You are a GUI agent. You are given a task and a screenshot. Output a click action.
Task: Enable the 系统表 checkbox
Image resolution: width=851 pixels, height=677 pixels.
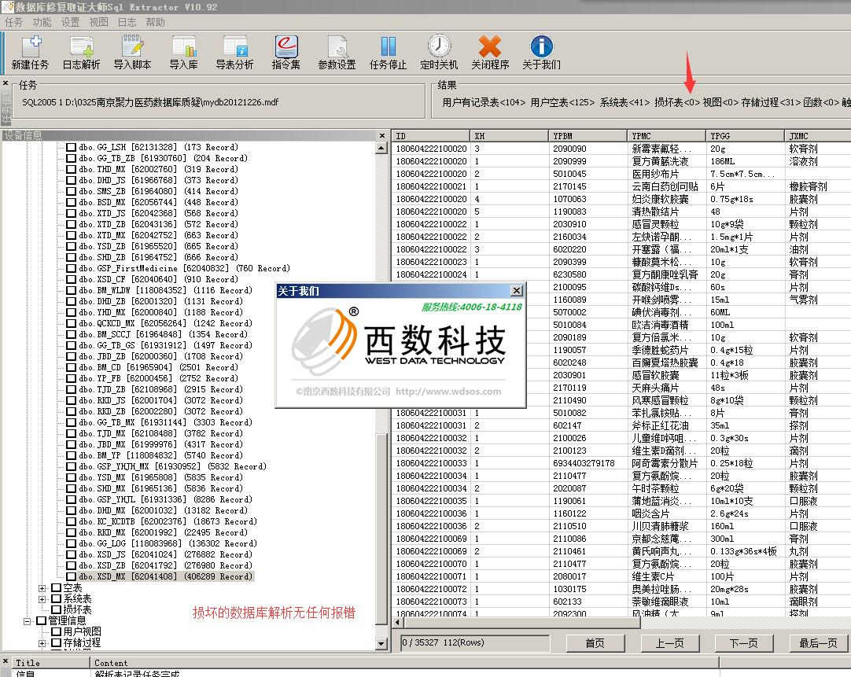(55, 598)
